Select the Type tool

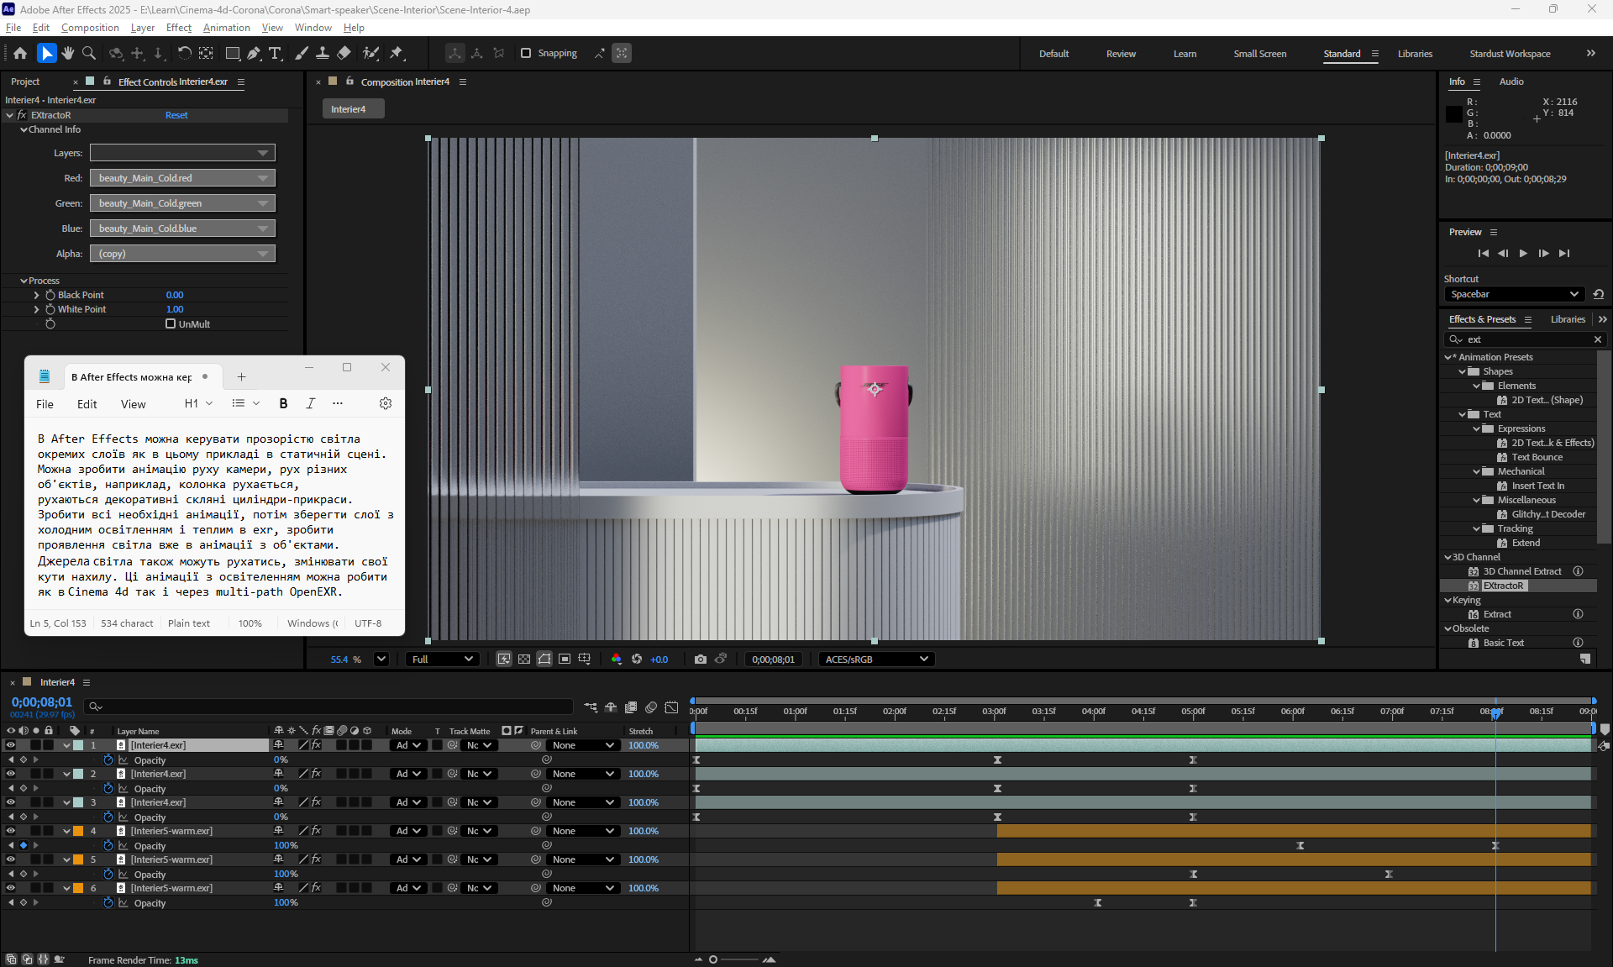pyautogui.click(x=276, y=53)
